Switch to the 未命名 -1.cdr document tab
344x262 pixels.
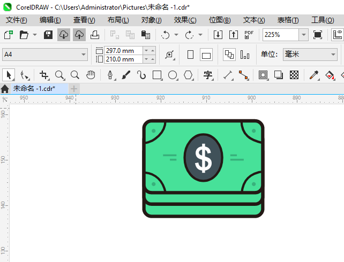coord(40,89)
